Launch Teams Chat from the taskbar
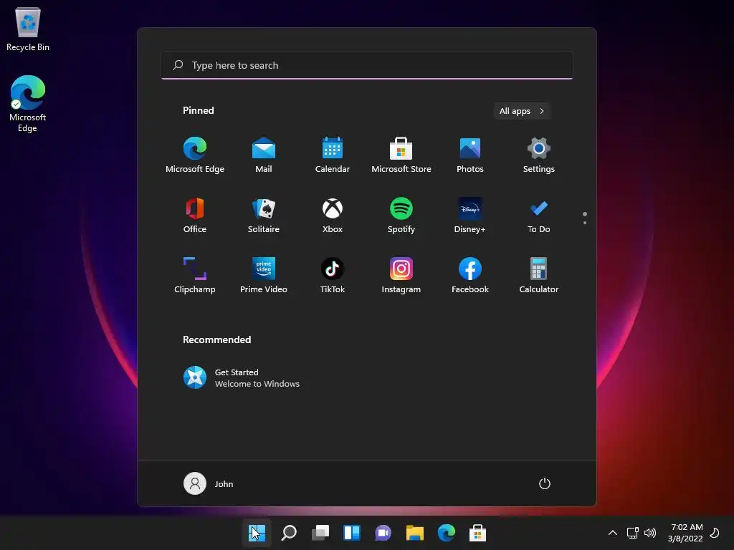Screen dimensions: 734x550 click(x=383, y=533)
